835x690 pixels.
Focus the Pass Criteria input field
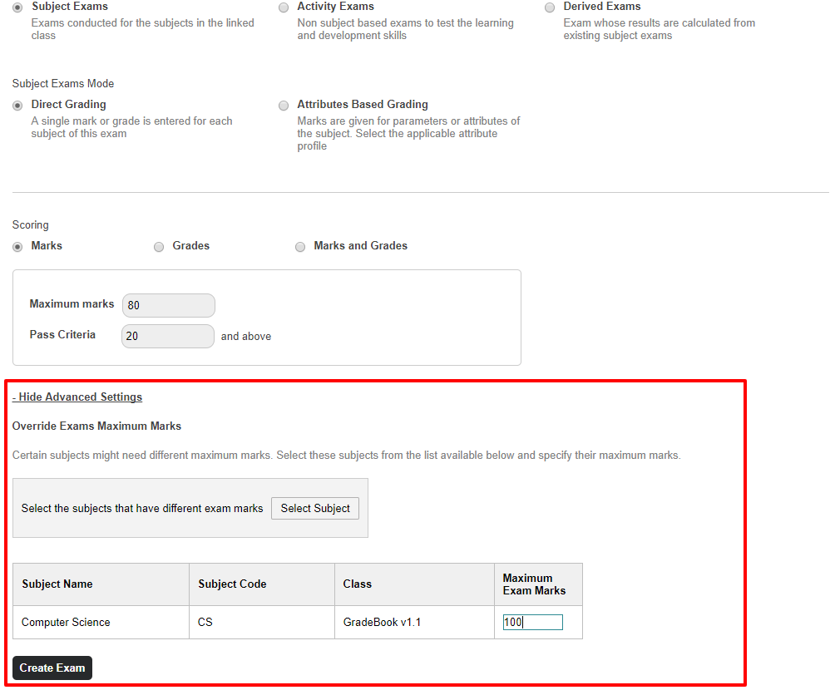point(168,336)
